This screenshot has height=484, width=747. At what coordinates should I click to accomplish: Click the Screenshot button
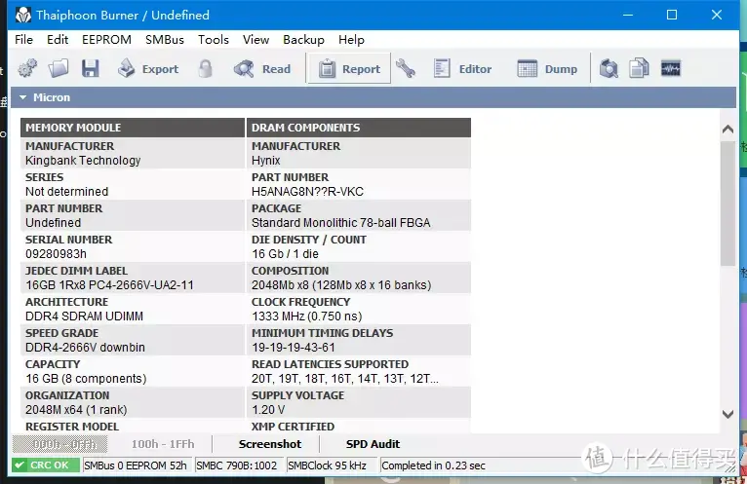pos(270,444)
